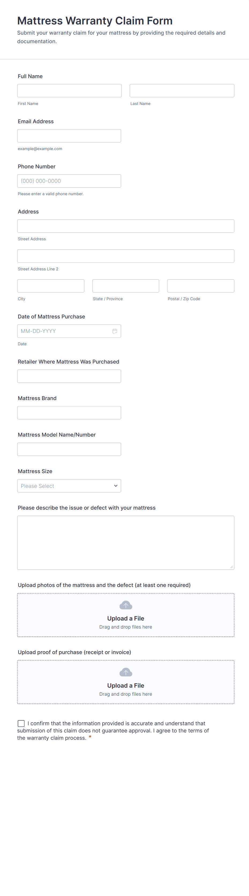Select the Phone Number input

coord(69,181)
